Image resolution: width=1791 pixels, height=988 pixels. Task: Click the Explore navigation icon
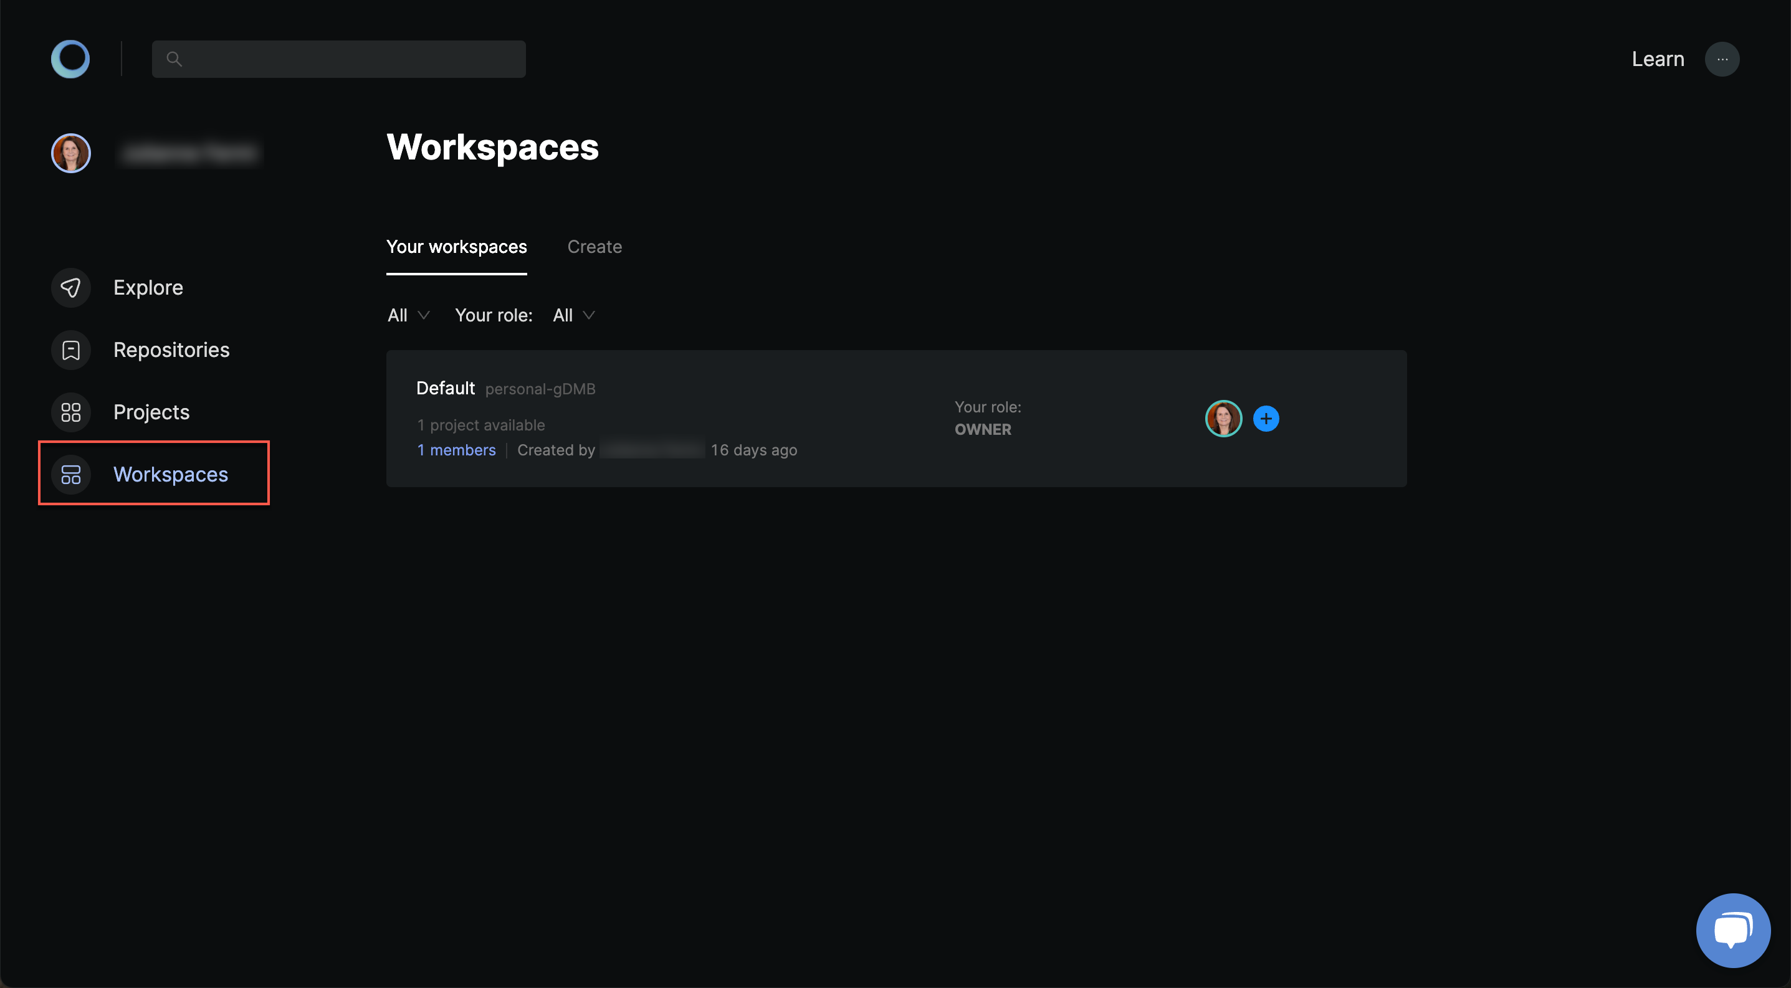point(69,287)
